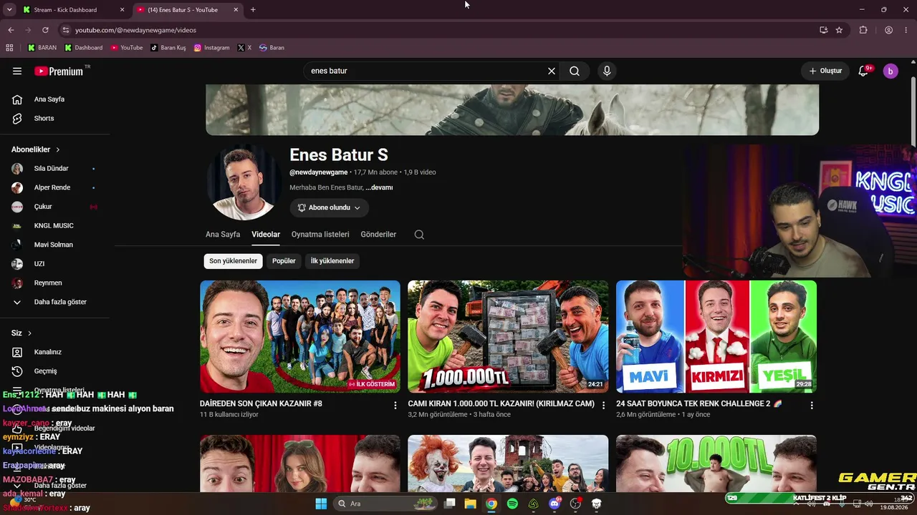This screenshot has height=515, width=917.
Task: Click the Windows taskbar Ara search box
Action: [x=385, y=504]
